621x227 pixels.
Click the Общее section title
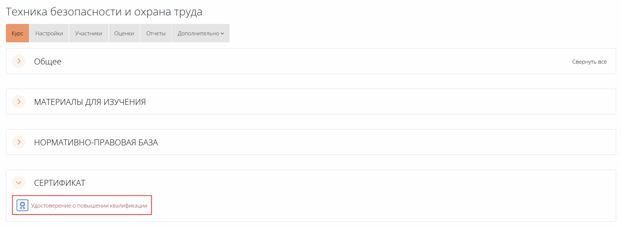[x=47, y=61]
